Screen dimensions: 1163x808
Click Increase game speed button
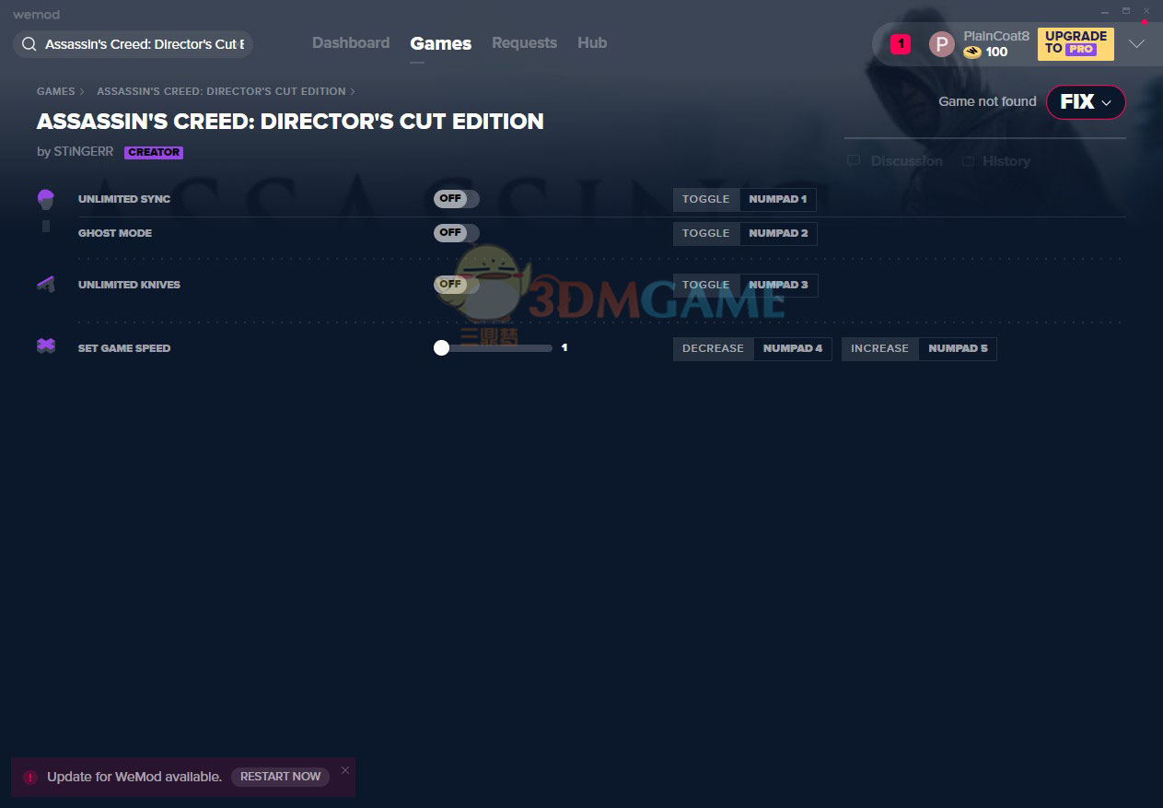tap(879, 348)
